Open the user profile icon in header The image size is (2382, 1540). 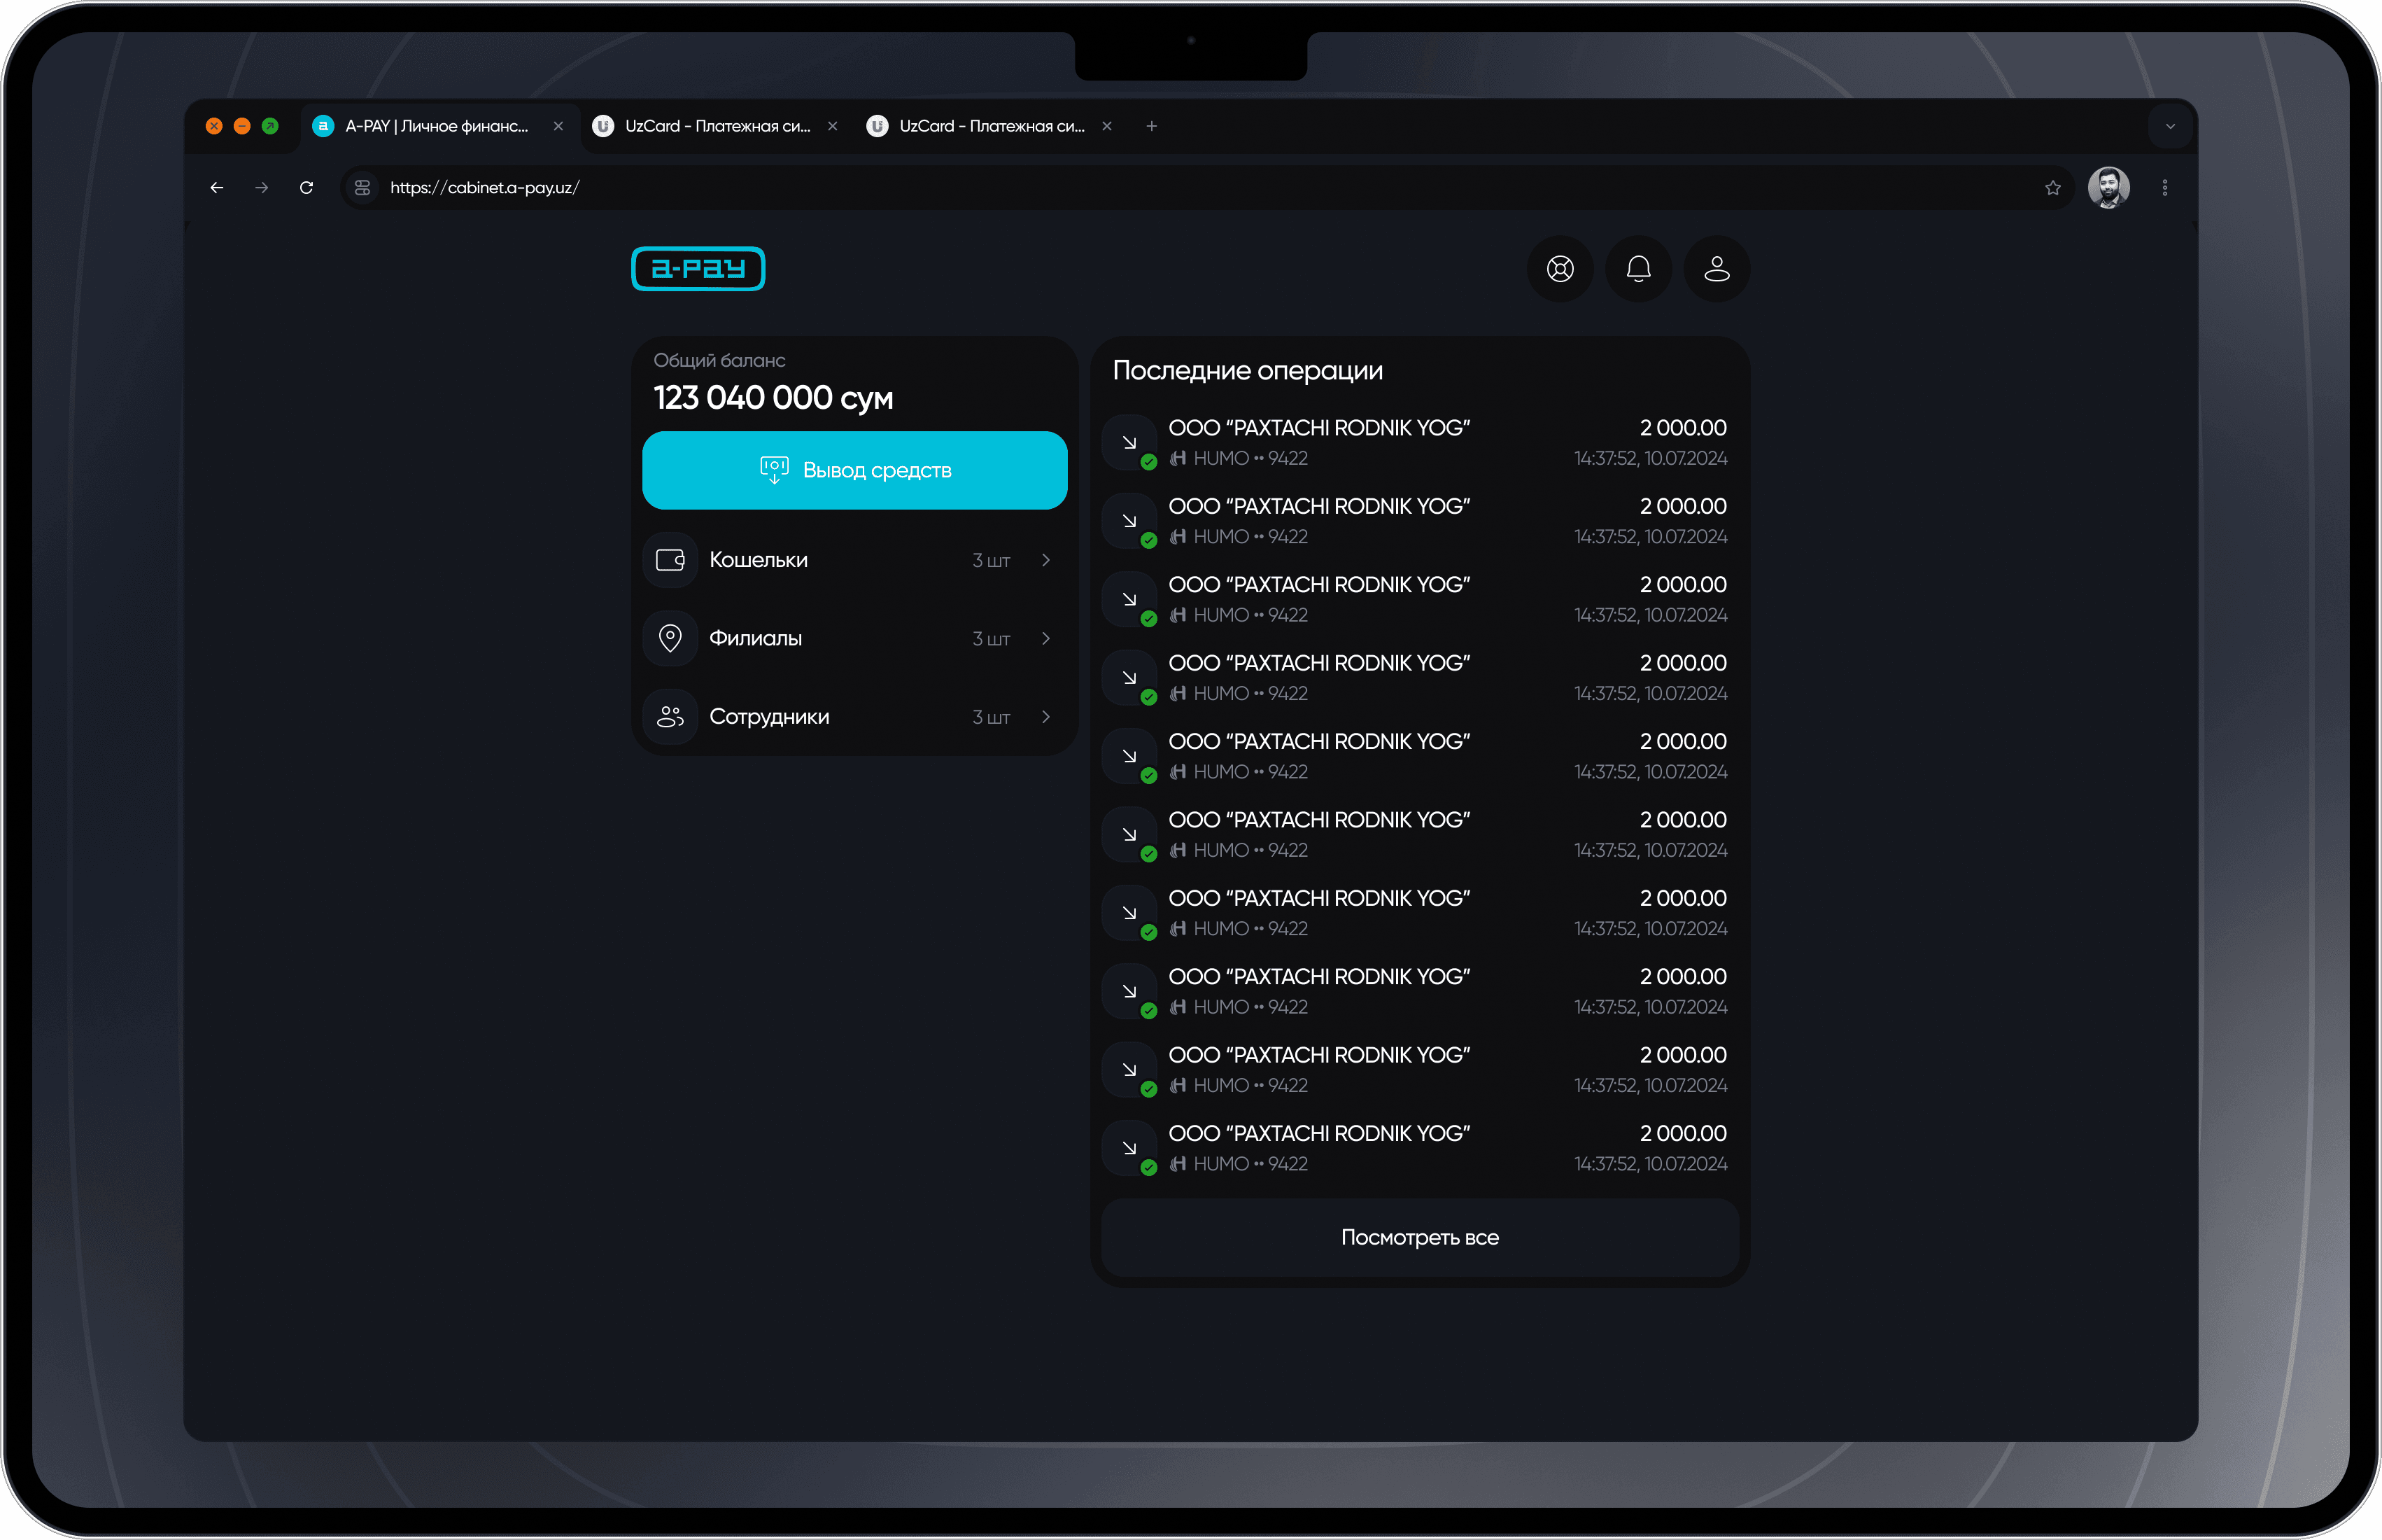1717,269
